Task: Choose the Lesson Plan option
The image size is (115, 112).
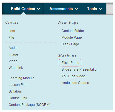Action: point(18,85)
